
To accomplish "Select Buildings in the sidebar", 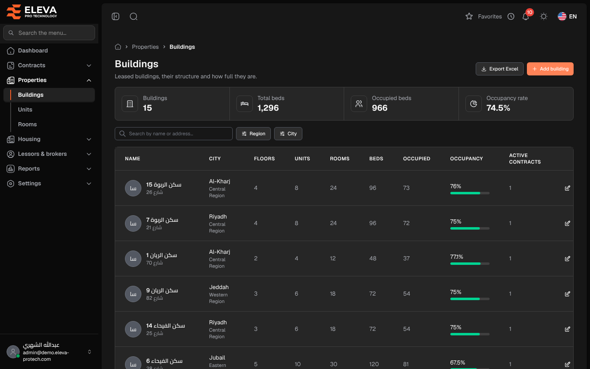I will point(49,95).
